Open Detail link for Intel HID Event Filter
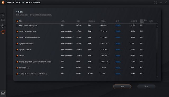The image size is (169, 97). 118,74
